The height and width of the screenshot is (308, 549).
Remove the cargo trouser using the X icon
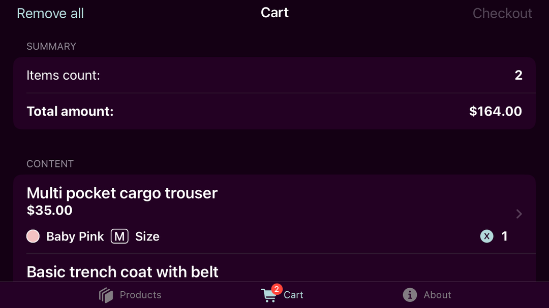pyautogui.click(x=486, y=236)
